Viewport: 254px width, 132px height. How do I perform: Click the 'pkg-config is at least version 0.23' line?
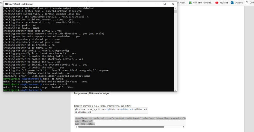point(39,53)
